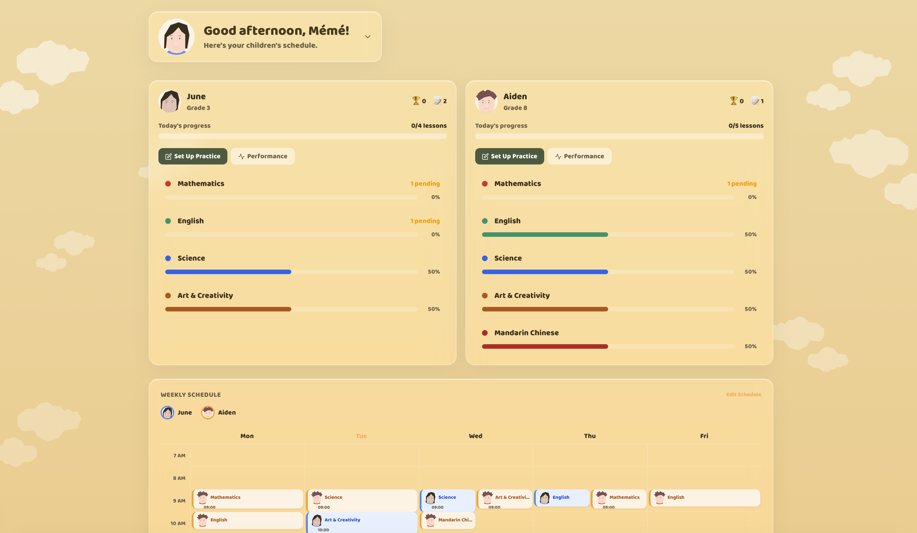Image resolution: width=917 pixels, height=533 pixels.
Task: Toggle the red dot beside June's Mathematics subject
Action: click(x=168, y=184)
